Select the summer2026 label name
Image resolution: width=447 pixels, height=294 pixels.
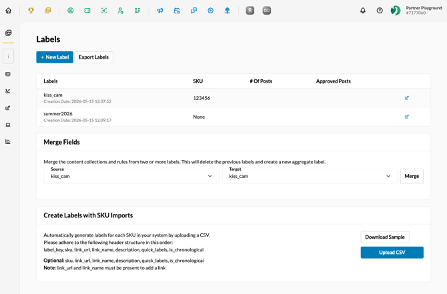tap(58, 114)
